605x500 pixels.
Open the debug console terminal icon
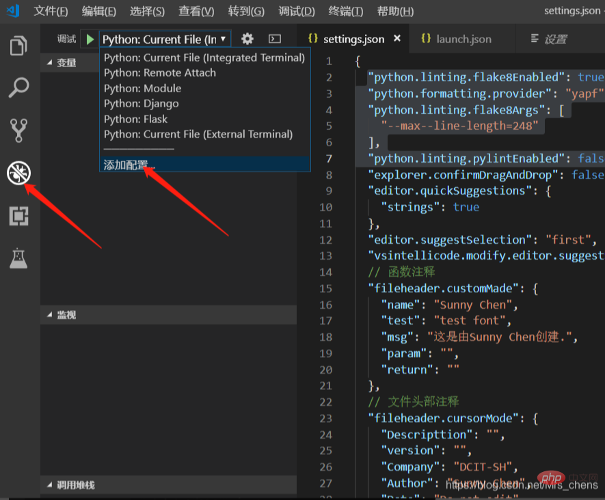[x=275, y=39]
